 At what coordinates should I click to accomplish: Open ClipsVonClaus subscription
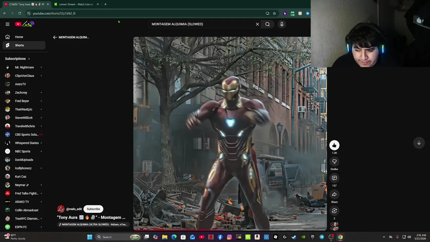click(x=24, y=76)
